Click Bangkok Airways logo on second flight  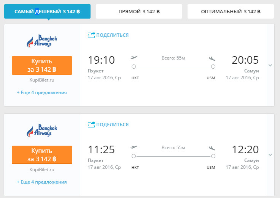(42, 130)
